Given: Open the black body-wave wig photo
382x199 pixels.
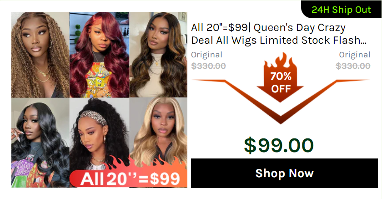Looking at the screenshot, I should tap(40, 143).
